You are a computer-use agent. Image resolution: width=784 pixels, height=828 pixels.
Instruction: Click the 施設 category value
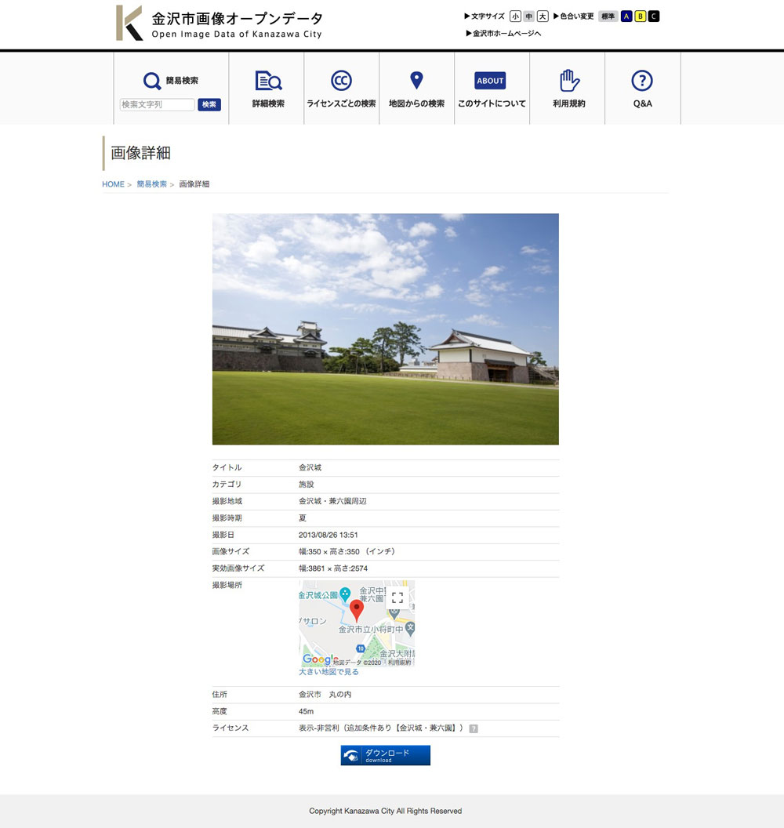307,485
